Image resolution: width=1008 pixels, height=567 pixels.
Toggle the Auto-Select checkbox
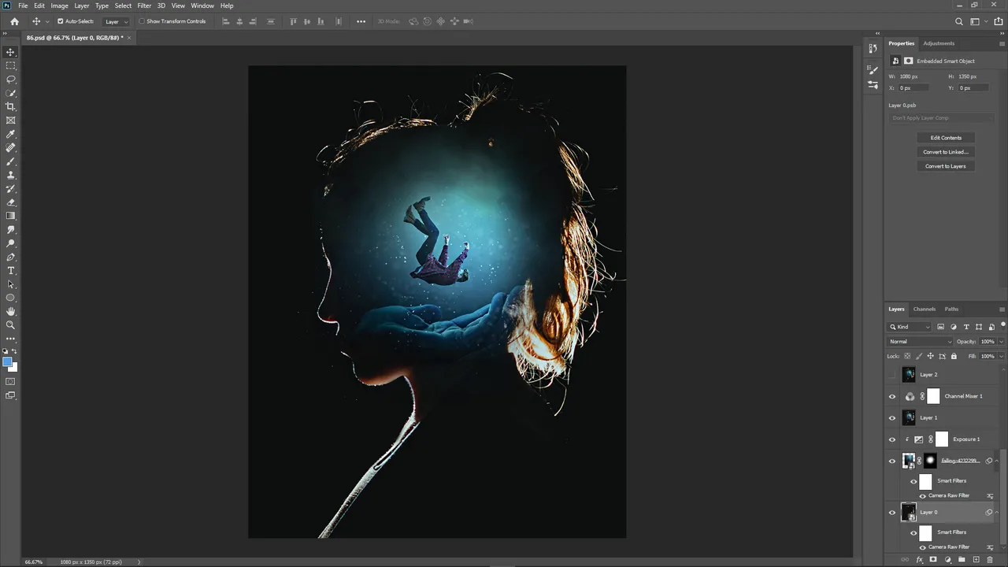pyautogui.click(x=61, y=21)
